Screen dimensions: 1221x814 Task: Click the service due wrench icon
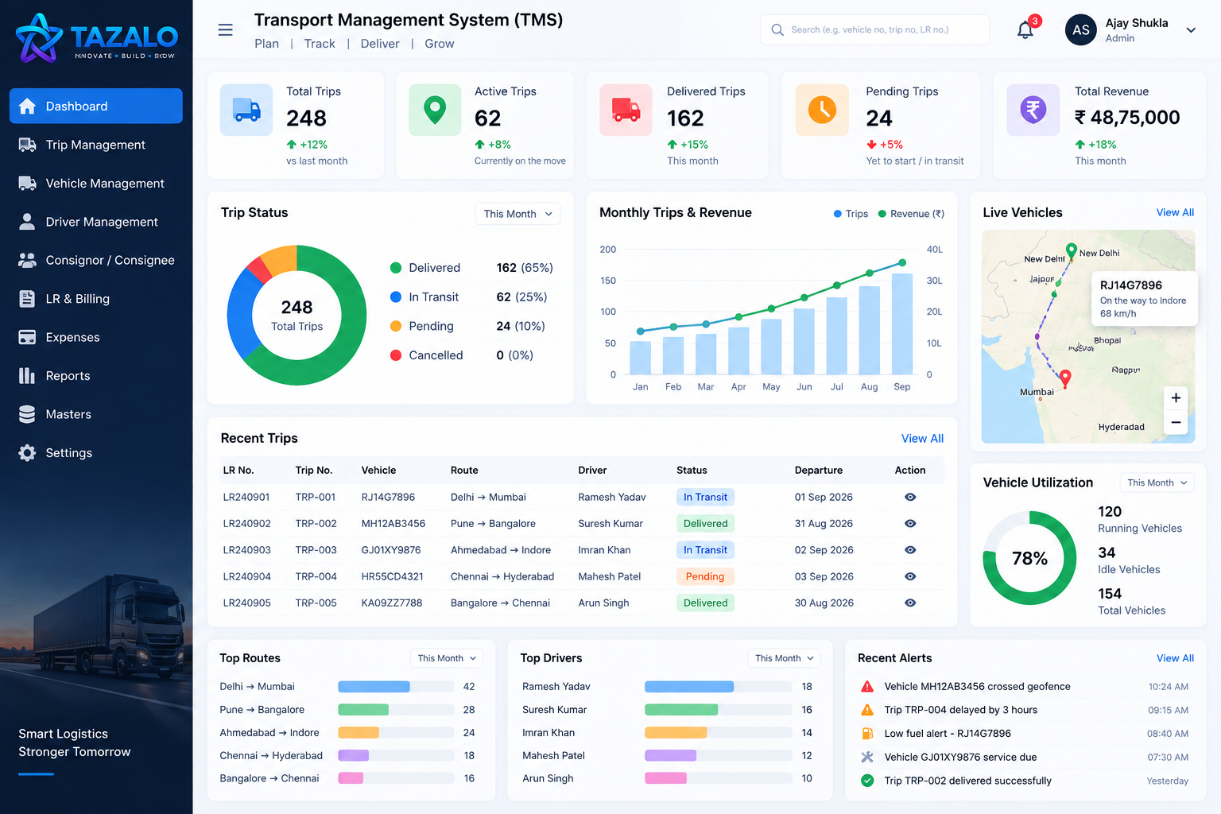click(x=867, y=758)
